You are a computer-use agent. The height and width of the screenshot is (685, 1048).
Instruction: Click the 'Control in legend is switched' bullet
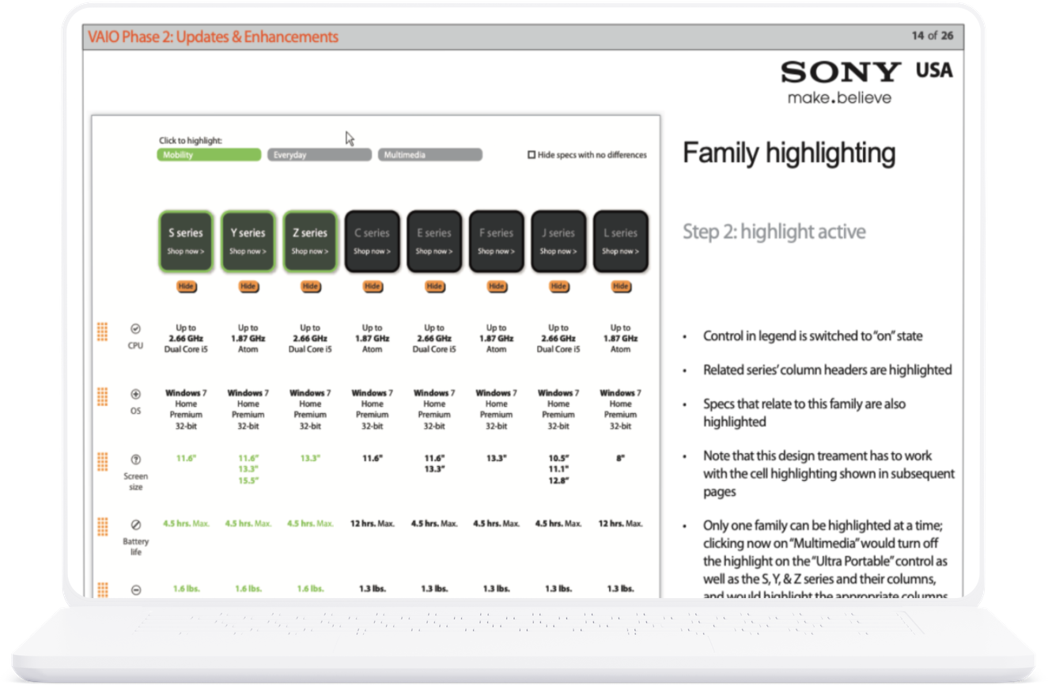[x=813, y=336]
